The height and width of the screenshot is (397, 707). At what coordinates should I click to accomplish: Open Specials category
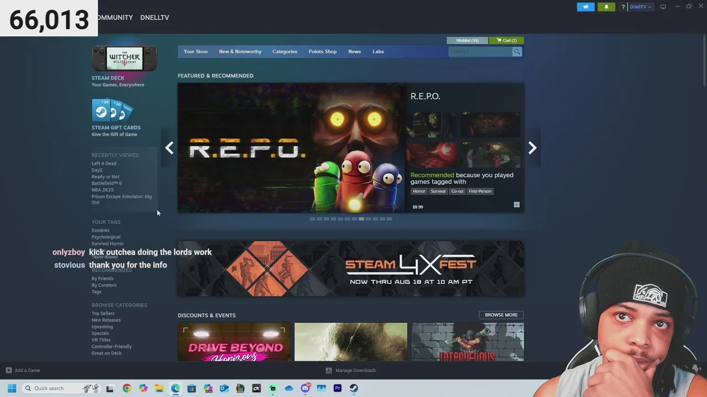[x=101, y=334]
